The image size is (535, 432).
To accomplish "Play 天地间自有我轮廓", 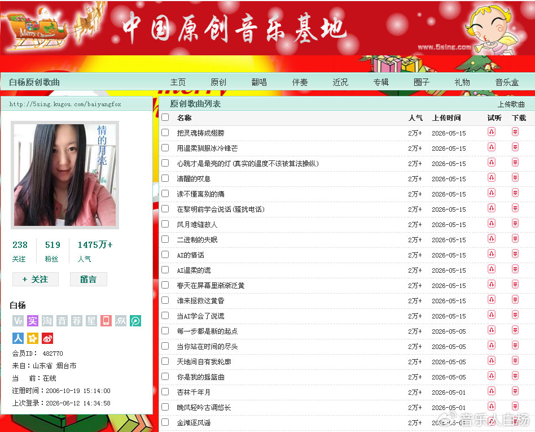I will coord(492,360).
